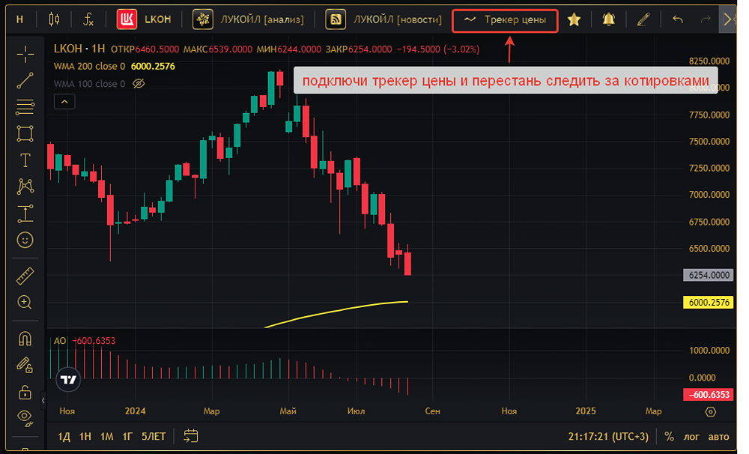Hide all drawings with eye icon
This screenshot has width=749, height=454.
(25, 418)
